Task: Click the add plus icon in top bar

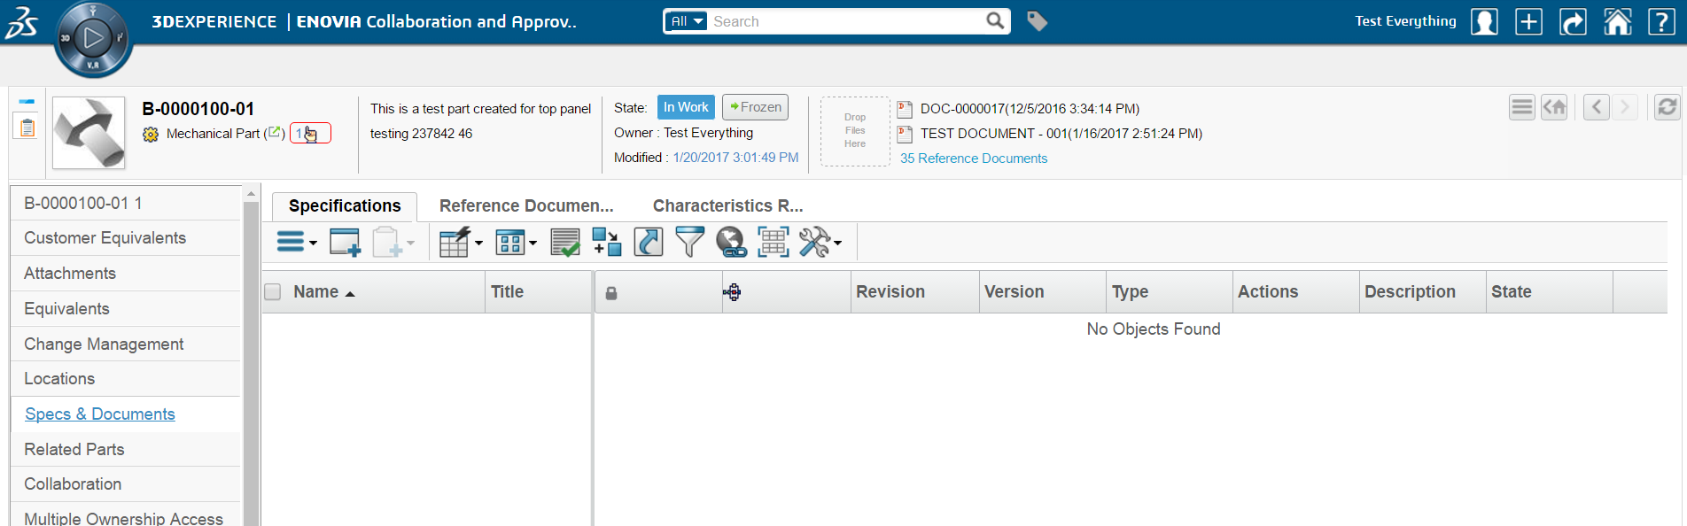Action: (x=1528, y=21)
